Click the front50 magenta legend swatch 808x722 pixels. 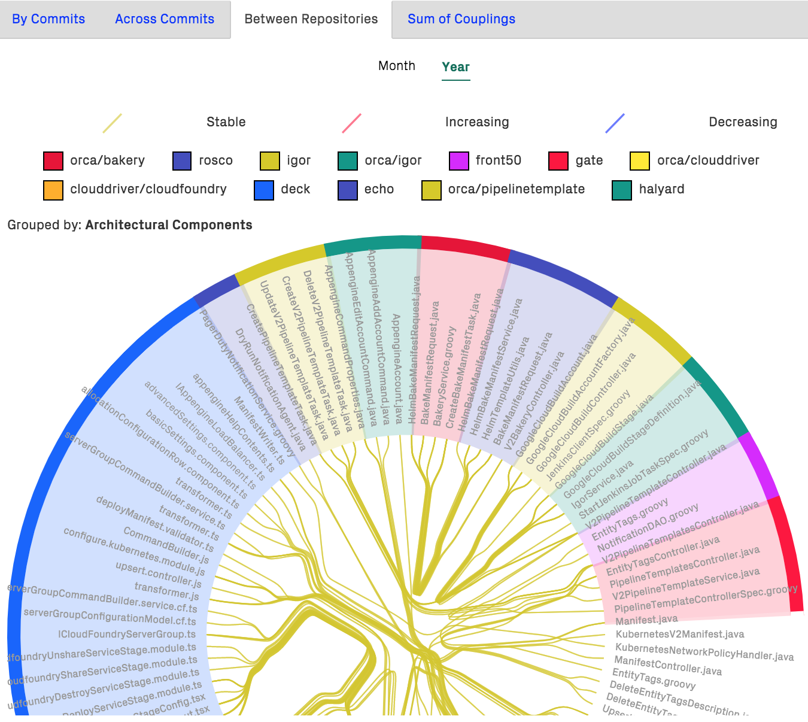pos(459,161)
